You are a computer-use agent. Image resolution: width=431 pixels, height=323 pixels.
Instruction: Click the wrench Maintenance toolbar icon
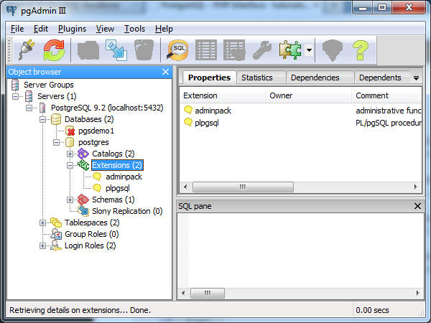pos(262,50)
